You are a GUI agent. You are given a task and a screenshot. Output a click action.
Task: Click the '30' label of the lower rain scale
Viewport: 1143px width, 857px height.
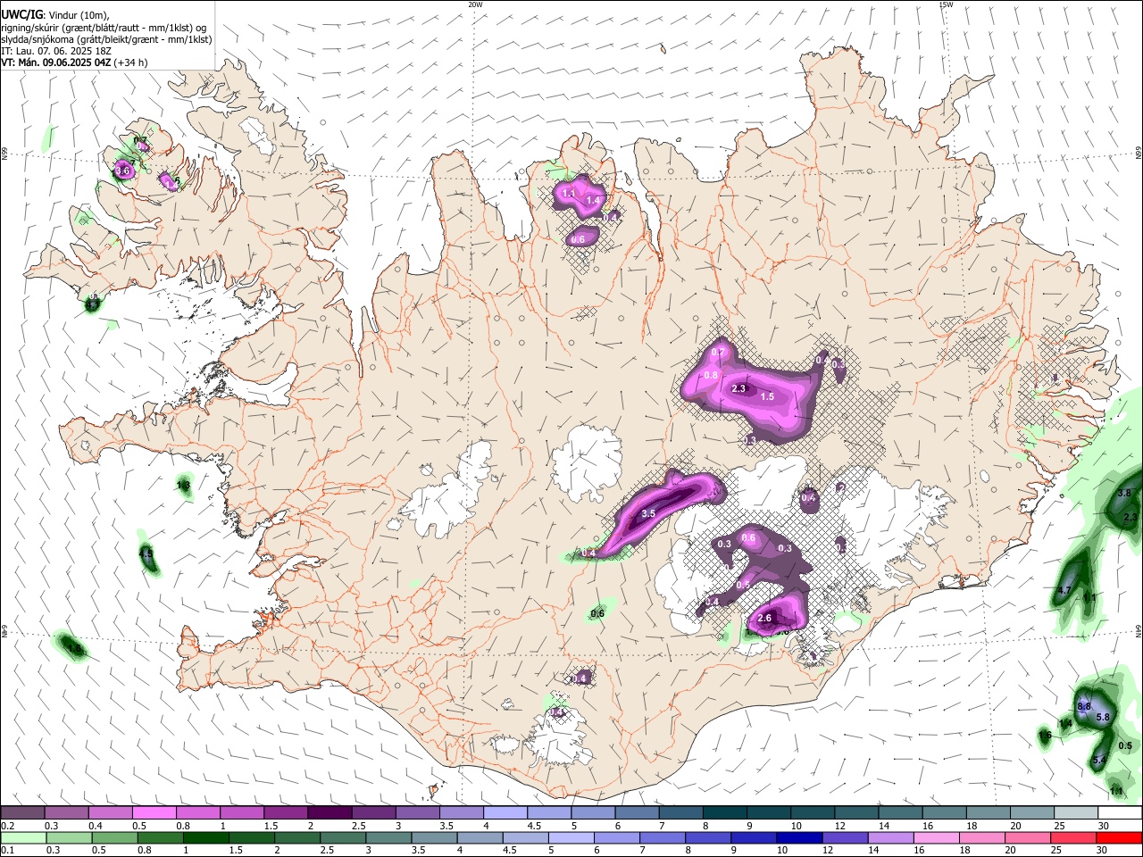coord(1102,850)
